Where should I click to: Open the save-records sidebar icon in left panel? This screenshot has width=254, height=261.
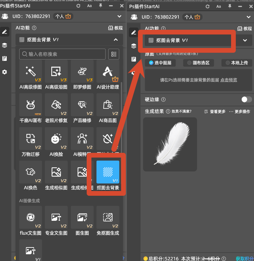pos(4,58)
